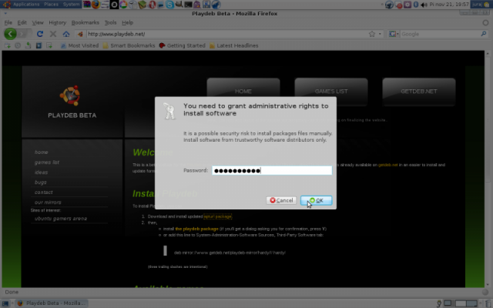Click the bugs sidebar link
The image size is (493, 308).
pos(41,182)
